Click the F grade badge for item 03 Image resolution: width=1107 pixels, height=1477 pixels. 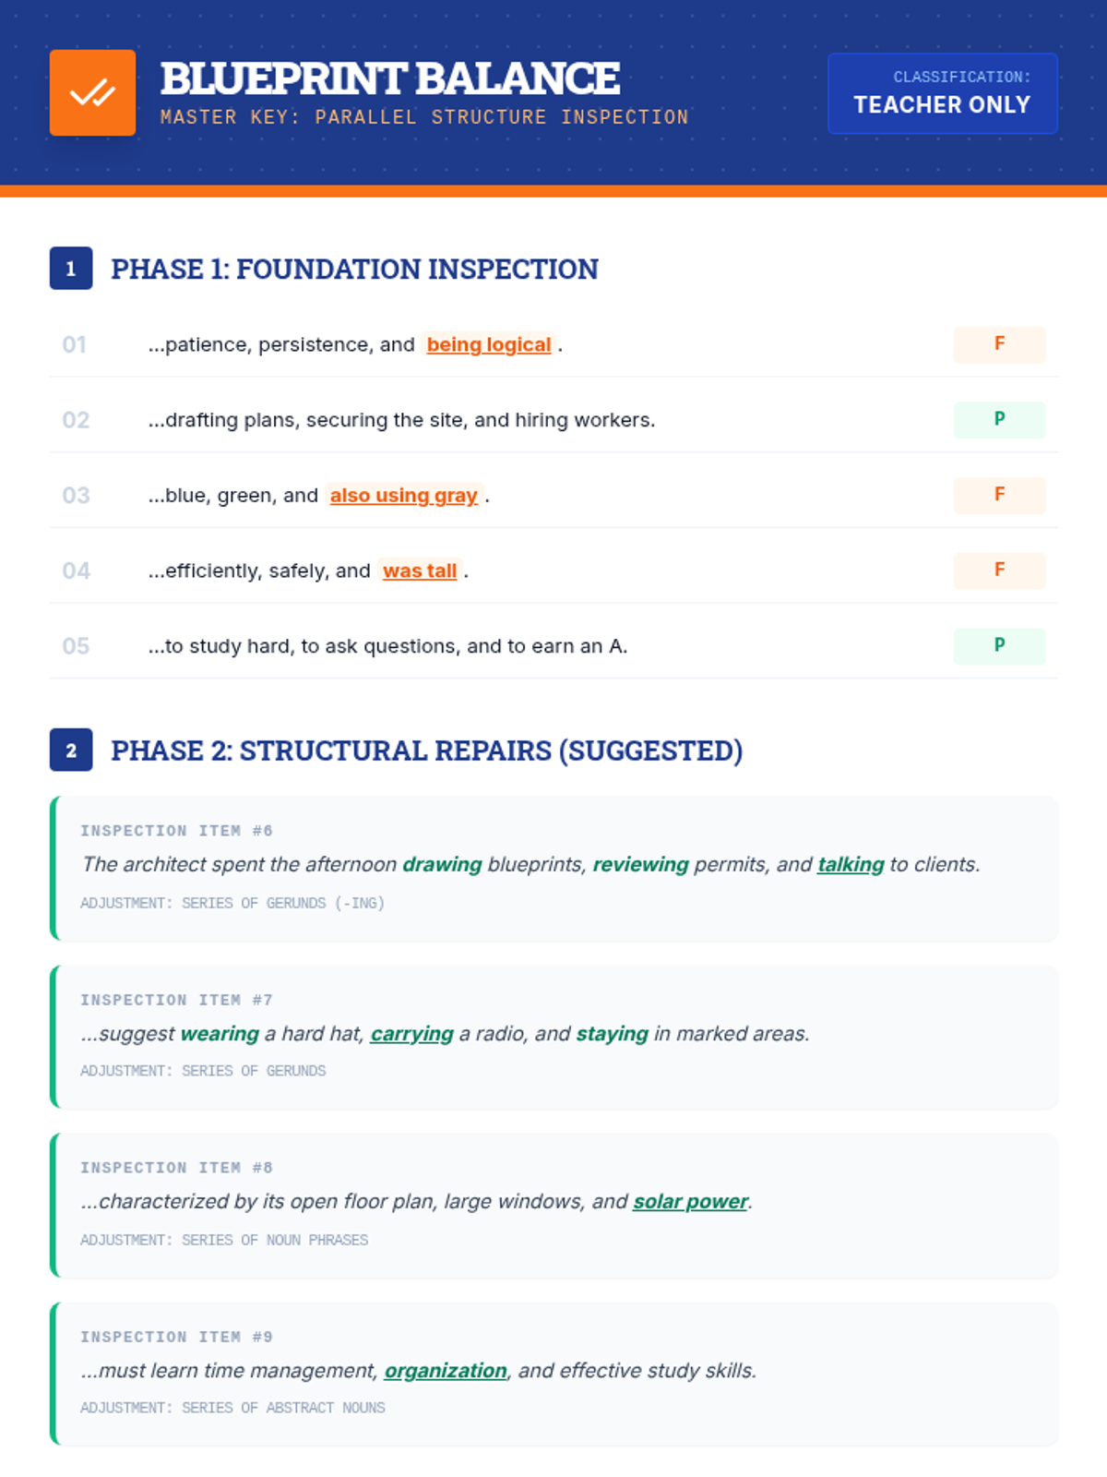click(x=999, y=495)
